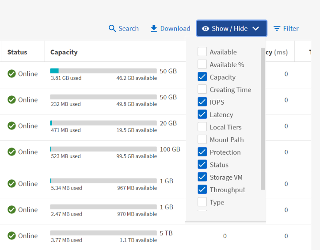Collapse the Show / Hide dropdown chevron
The image size is (320, 250).
point(256,29)
